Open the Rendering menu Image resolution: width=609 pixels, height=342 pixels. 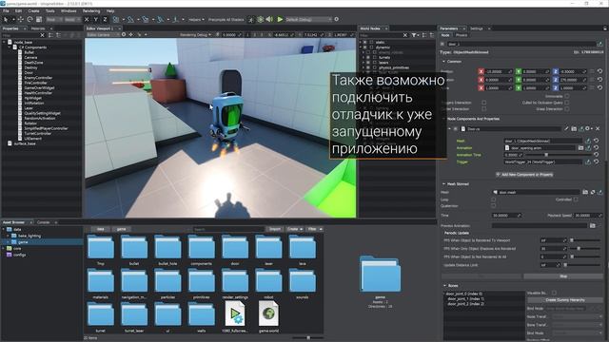(91, 10)
